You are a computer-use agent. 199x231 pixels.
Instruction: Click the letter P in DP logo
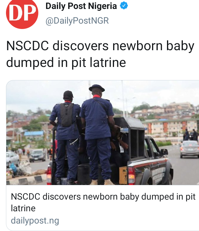[x=29, y=13]
